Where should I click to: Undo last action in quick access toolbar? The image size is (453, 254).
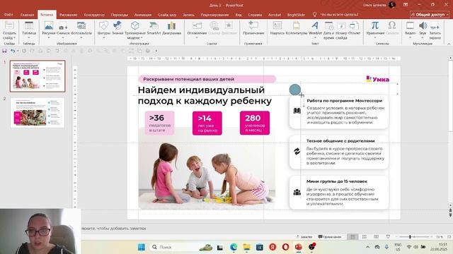pos(13,51)
